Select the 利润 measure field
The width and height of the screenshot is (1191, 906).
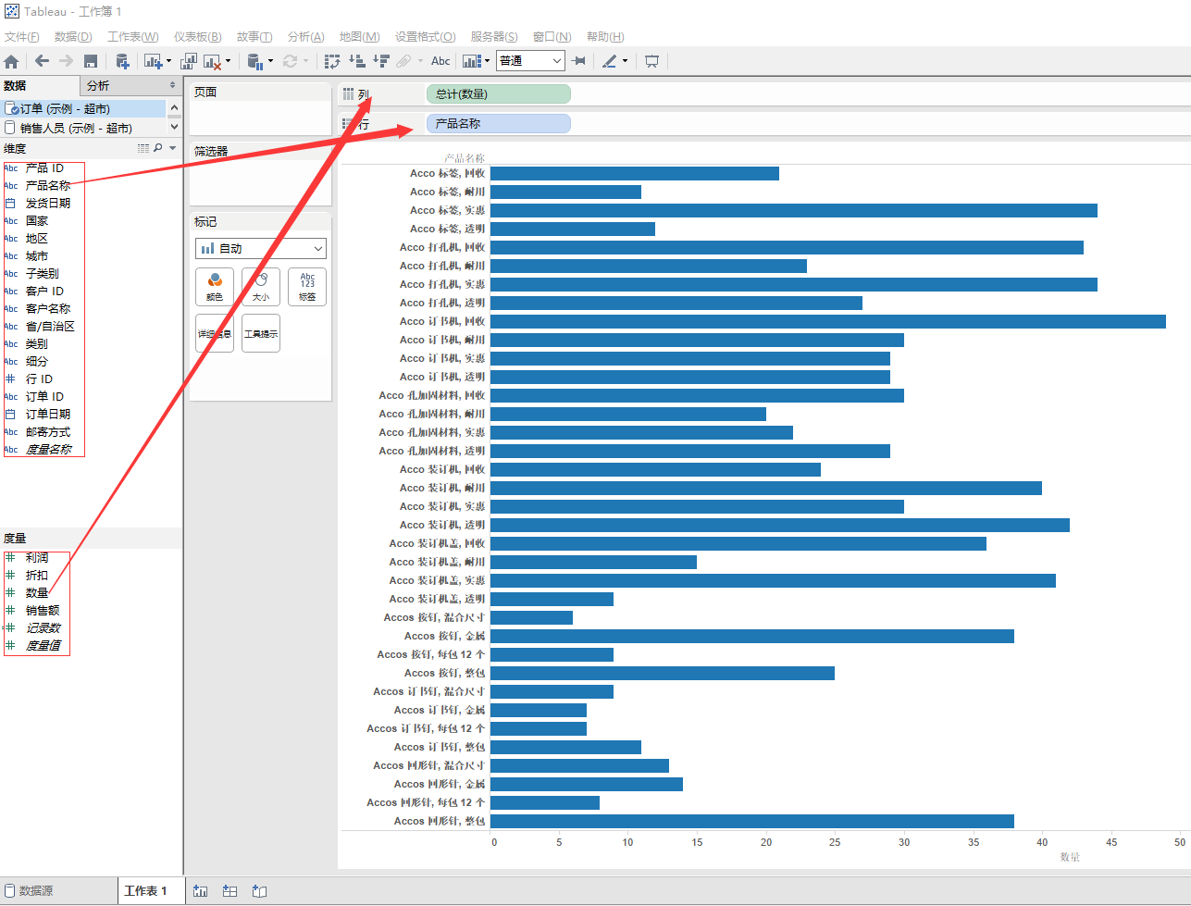(x=36, y=557)
